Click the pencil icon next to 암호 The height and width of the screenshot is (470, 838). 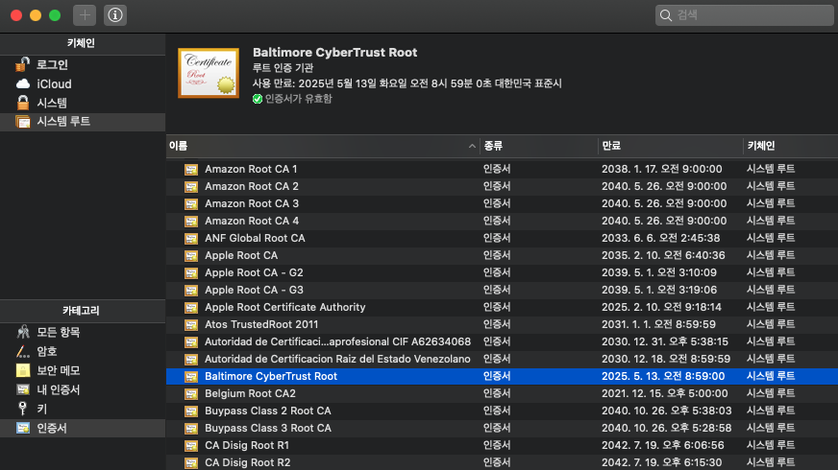click(22, 351)
